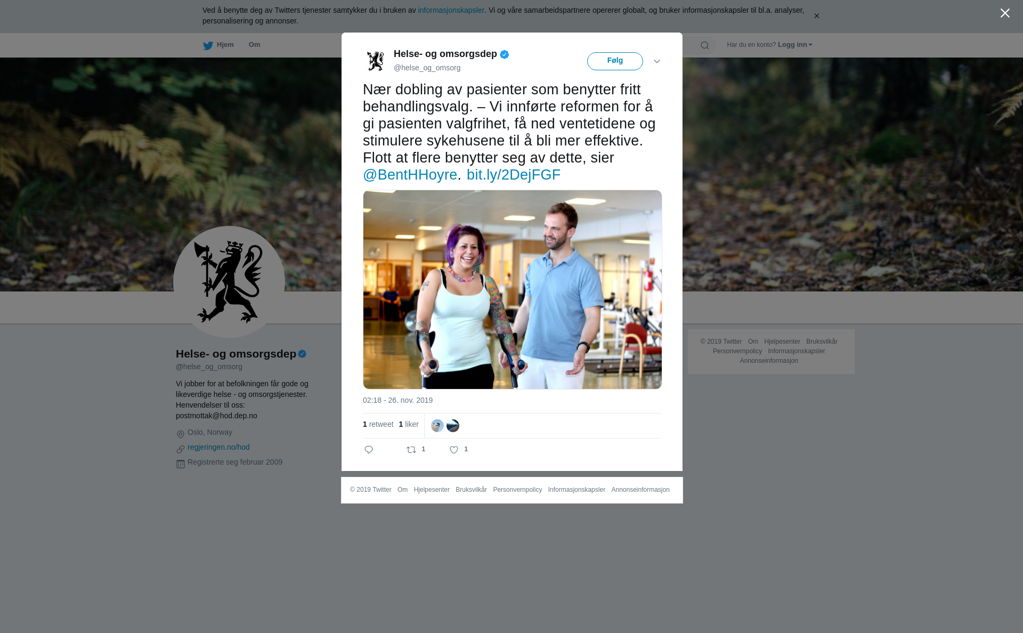
Task: Click the small ministry lion avatar in tweet
Action: pyautogui.click(x=376, y=61)
